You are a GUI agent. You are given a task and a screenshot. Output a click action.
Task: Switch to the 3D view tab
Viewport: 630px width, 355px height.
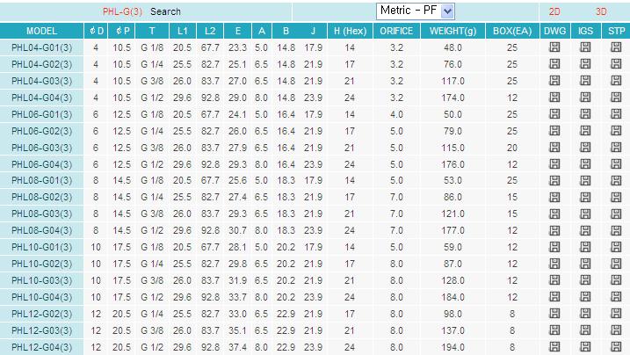601,12
